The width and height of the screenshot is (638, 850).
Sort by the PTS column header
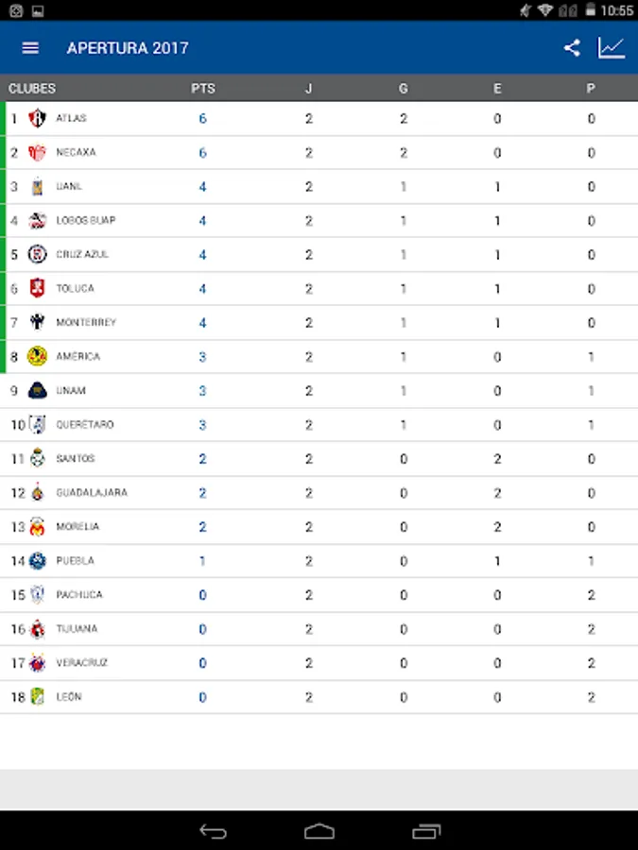(x=203, y=89)
